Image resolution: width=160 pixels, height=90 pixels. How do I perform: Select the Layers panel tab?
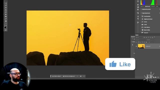(137, 35)
